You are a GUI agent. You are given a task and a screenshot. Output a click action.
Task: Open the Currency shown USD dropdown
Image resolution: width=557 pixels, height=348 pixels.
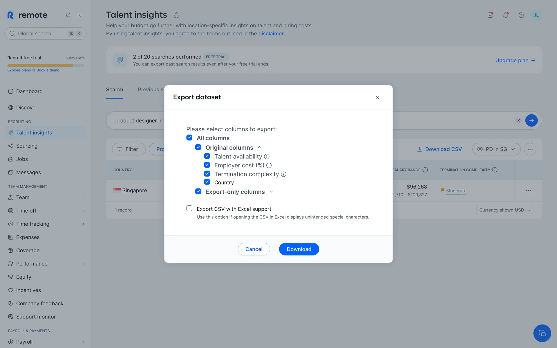504,210
